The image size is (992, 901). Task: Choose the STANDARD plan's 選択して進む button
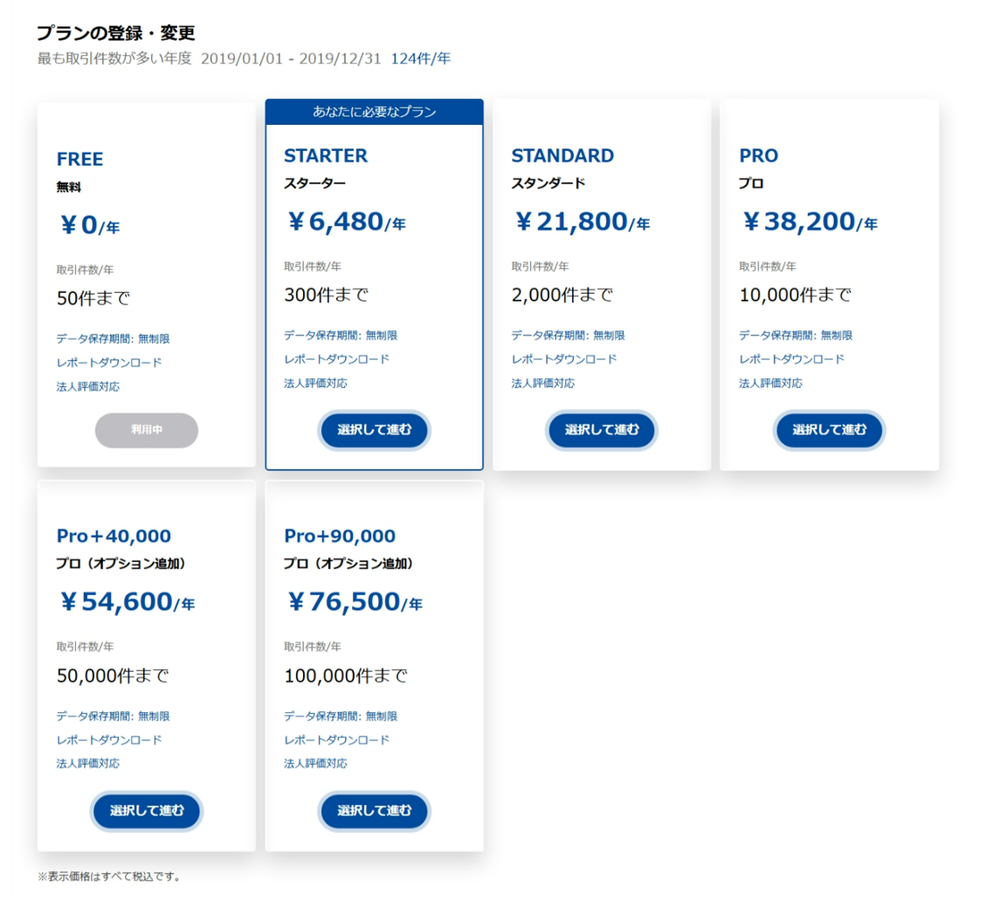(602, 430)
